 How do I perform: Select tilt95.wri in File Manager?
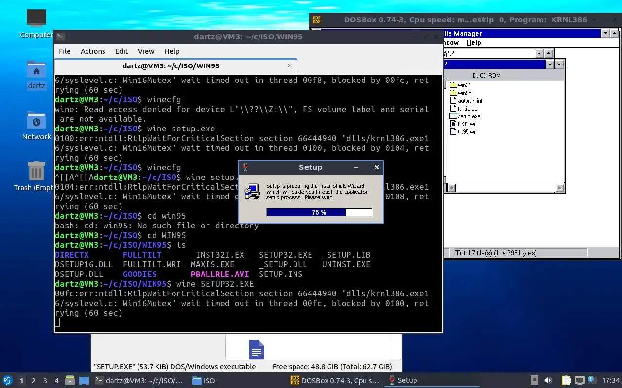[x=463, y=132]
